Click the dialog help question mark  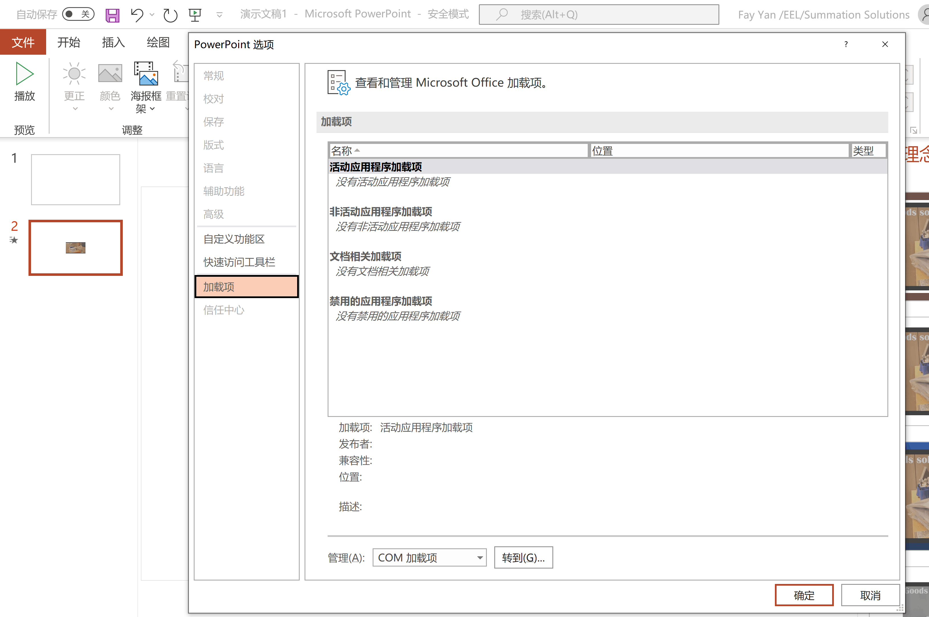pos(846,44)
